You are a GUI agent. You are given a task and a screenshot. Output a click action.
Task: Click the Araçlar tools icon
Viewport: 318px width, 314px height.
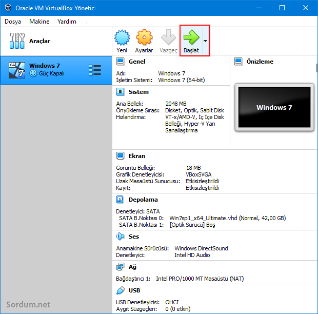17,41
